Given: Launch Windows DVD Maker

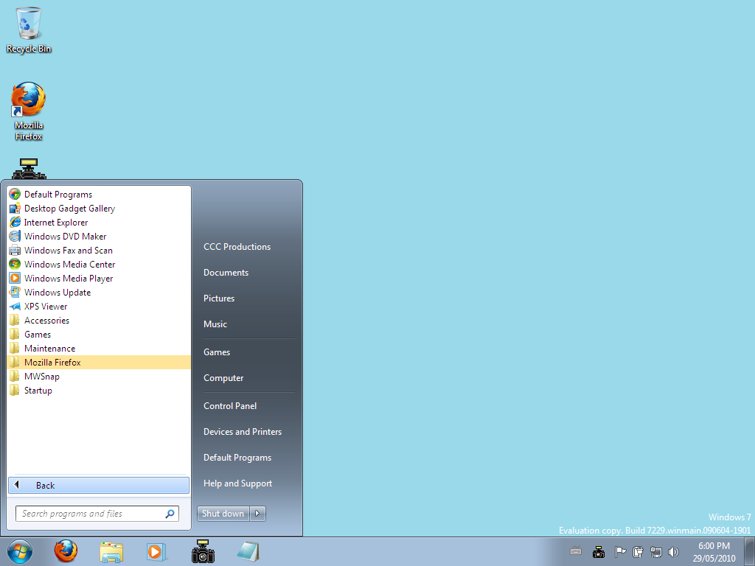Looking at the screenshot, I should point(99,237).
